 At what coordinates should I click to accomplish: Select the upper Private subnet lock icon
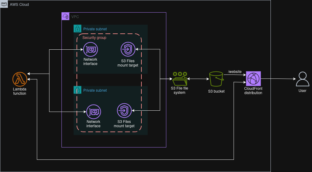coord(77,29)
